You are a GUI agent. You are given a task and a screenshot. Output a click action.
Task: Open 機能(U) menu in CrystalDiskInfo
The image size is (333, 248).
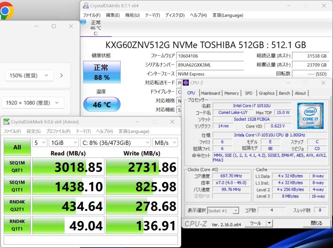point(132,15)
